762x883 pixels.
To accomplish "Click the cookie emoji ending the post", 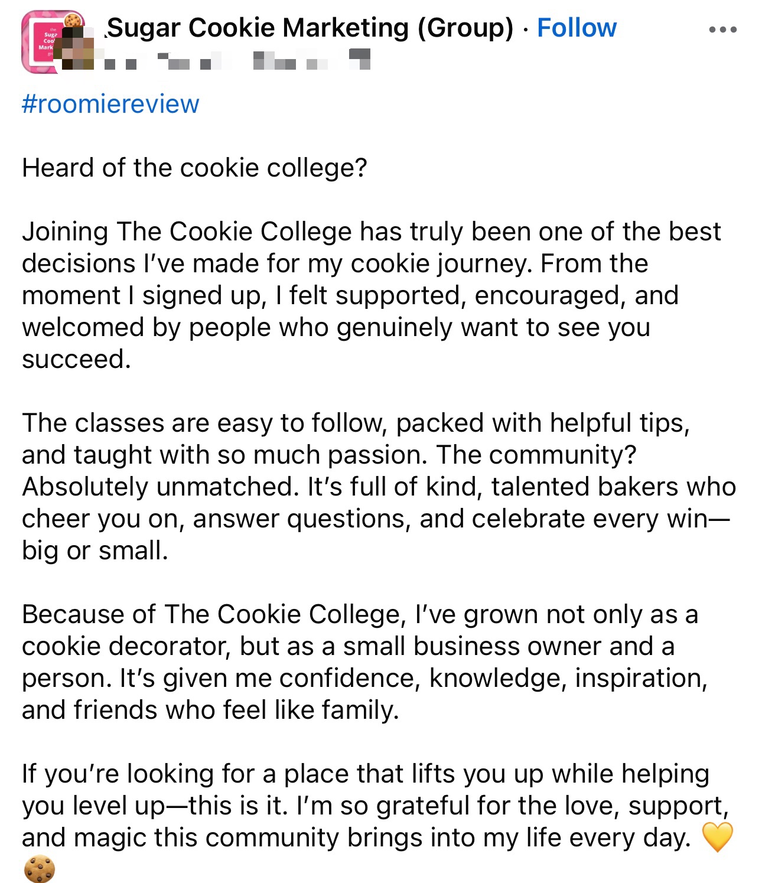I will (x=39, y=869).
